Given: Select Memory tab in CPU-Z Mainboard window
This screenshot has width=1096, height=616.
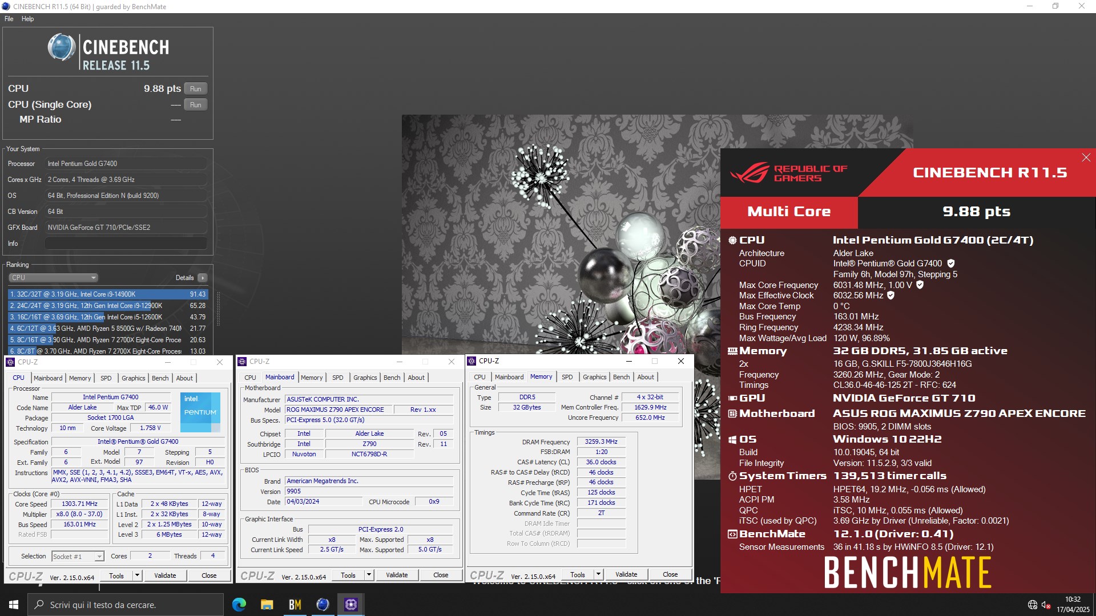Looking at the screenshot, I should tap(312, 378).
